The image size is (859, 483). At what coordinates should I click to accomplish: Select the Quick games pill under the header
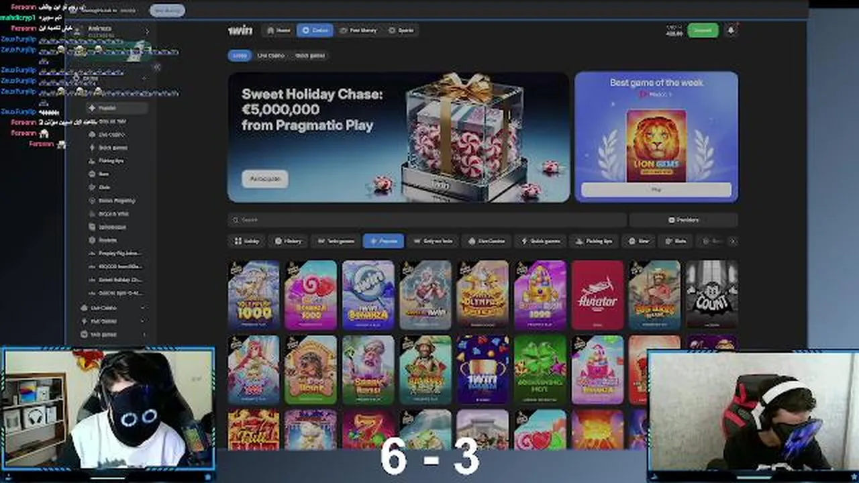pos(310,56)
